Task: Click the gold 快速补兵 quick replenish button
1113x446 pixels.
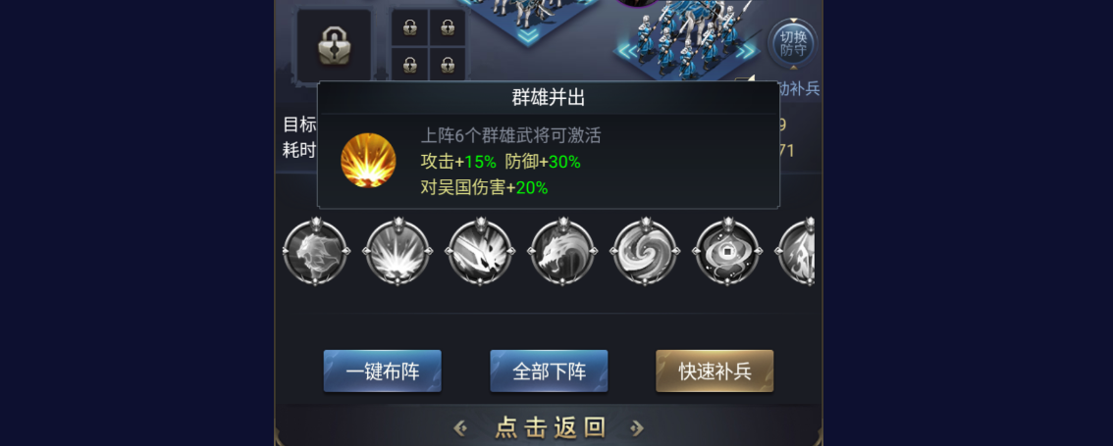Action: (715, 371)
